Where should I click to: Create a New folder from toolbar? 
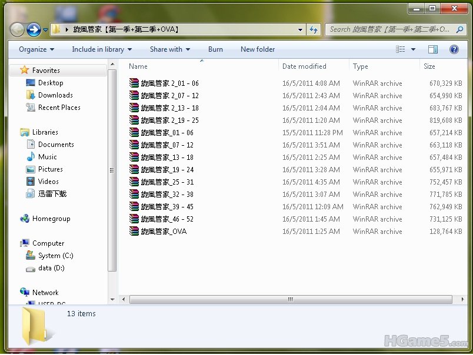[258, 49]
